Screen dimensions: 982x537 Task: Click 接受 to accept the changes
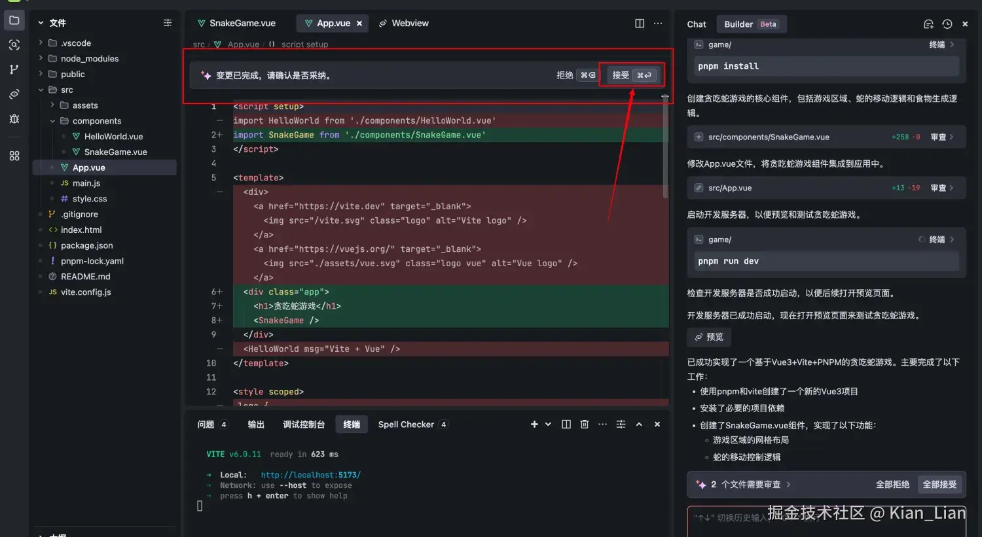click(x=632, y=75)
